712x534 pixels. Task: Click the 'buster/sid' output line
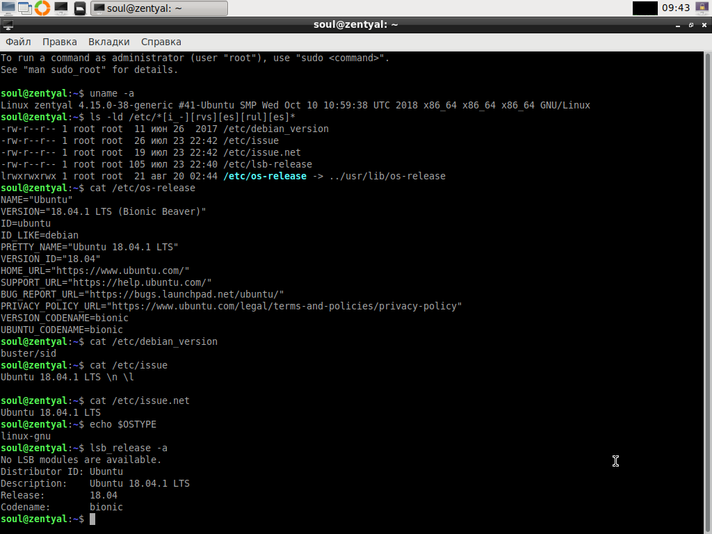[29, 353]
